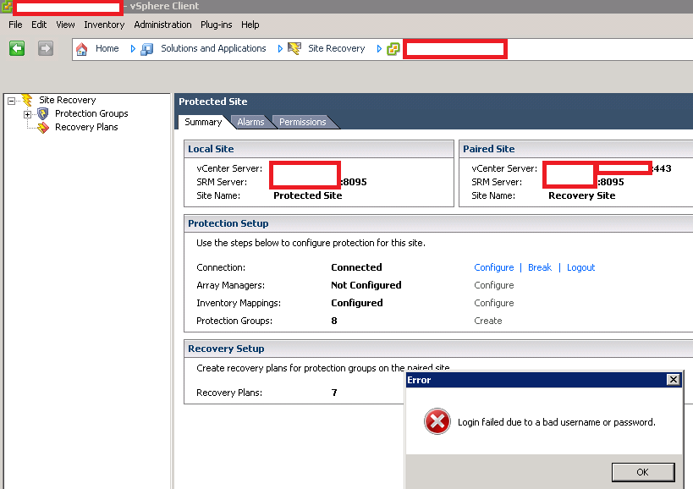Open the breadcrumb arrow after Site Recovery
This screenshot has height=489, width=693.
tap(380, 49)
